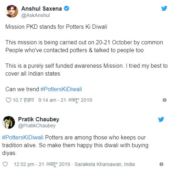Open the @PratikChaubey handle

tap(37, 126)
